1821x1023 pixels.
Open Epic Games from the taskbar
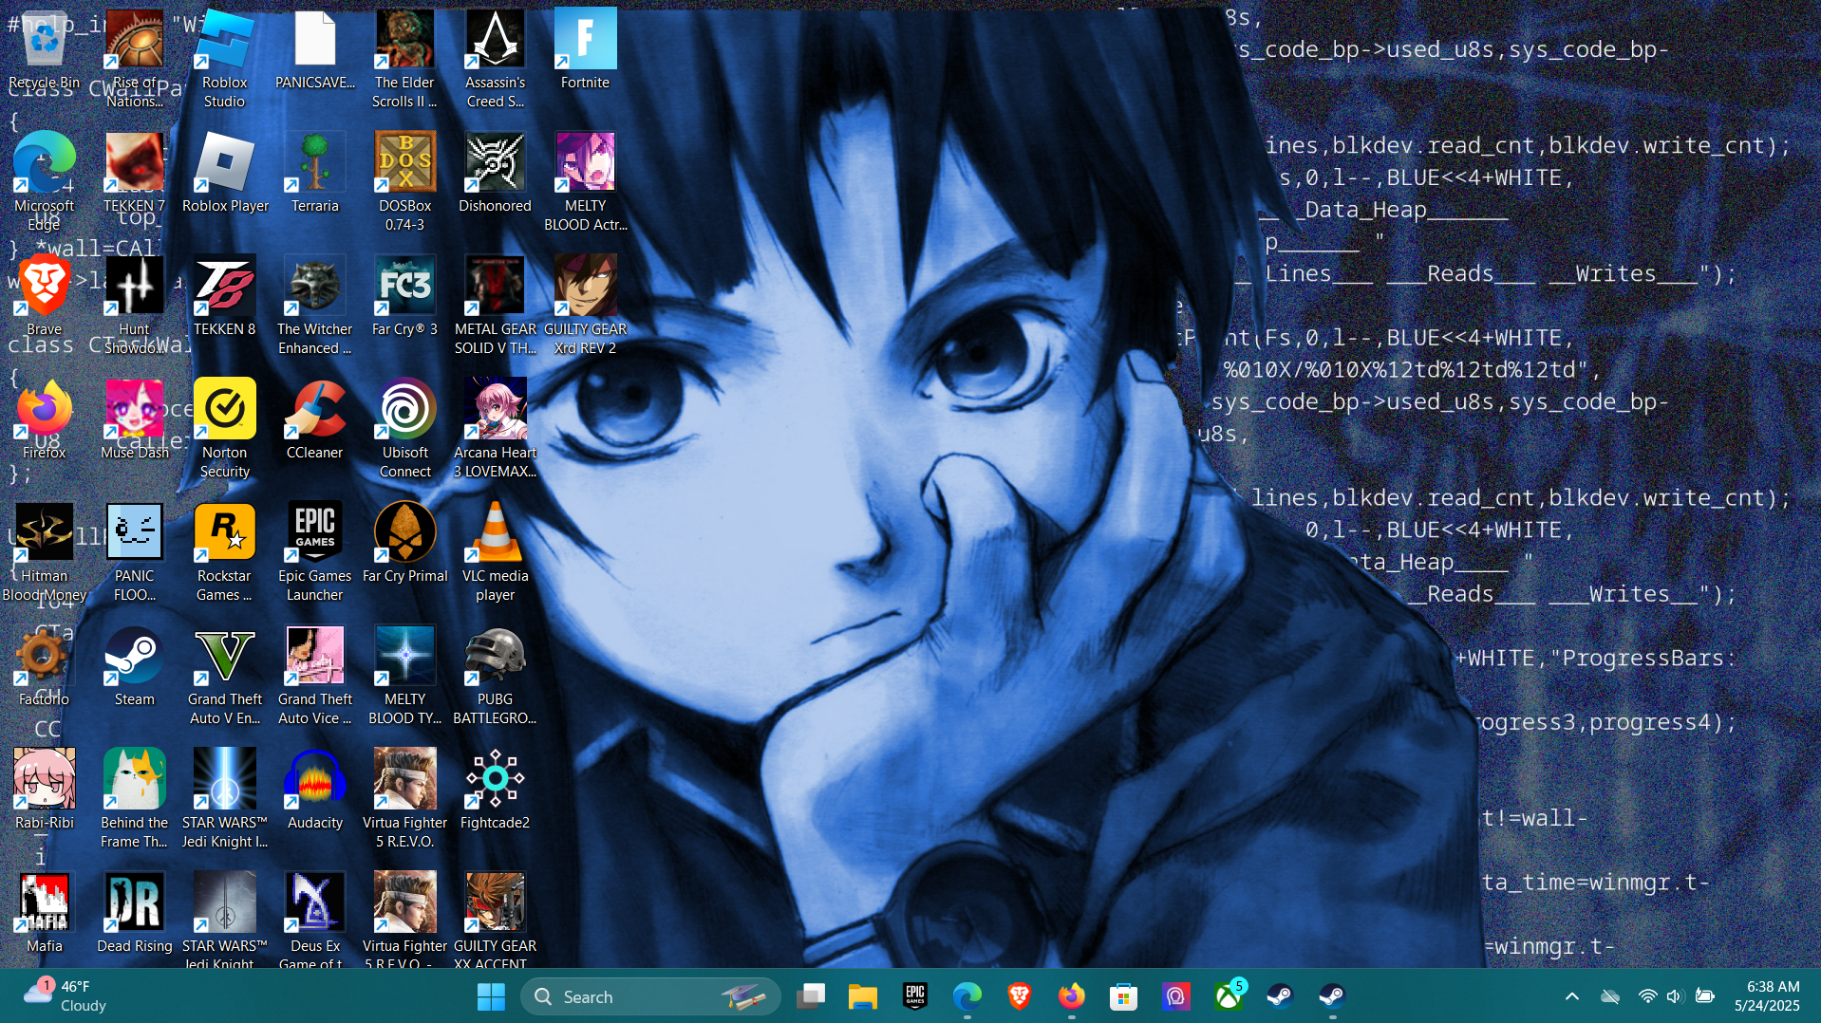tap(915, 997)
